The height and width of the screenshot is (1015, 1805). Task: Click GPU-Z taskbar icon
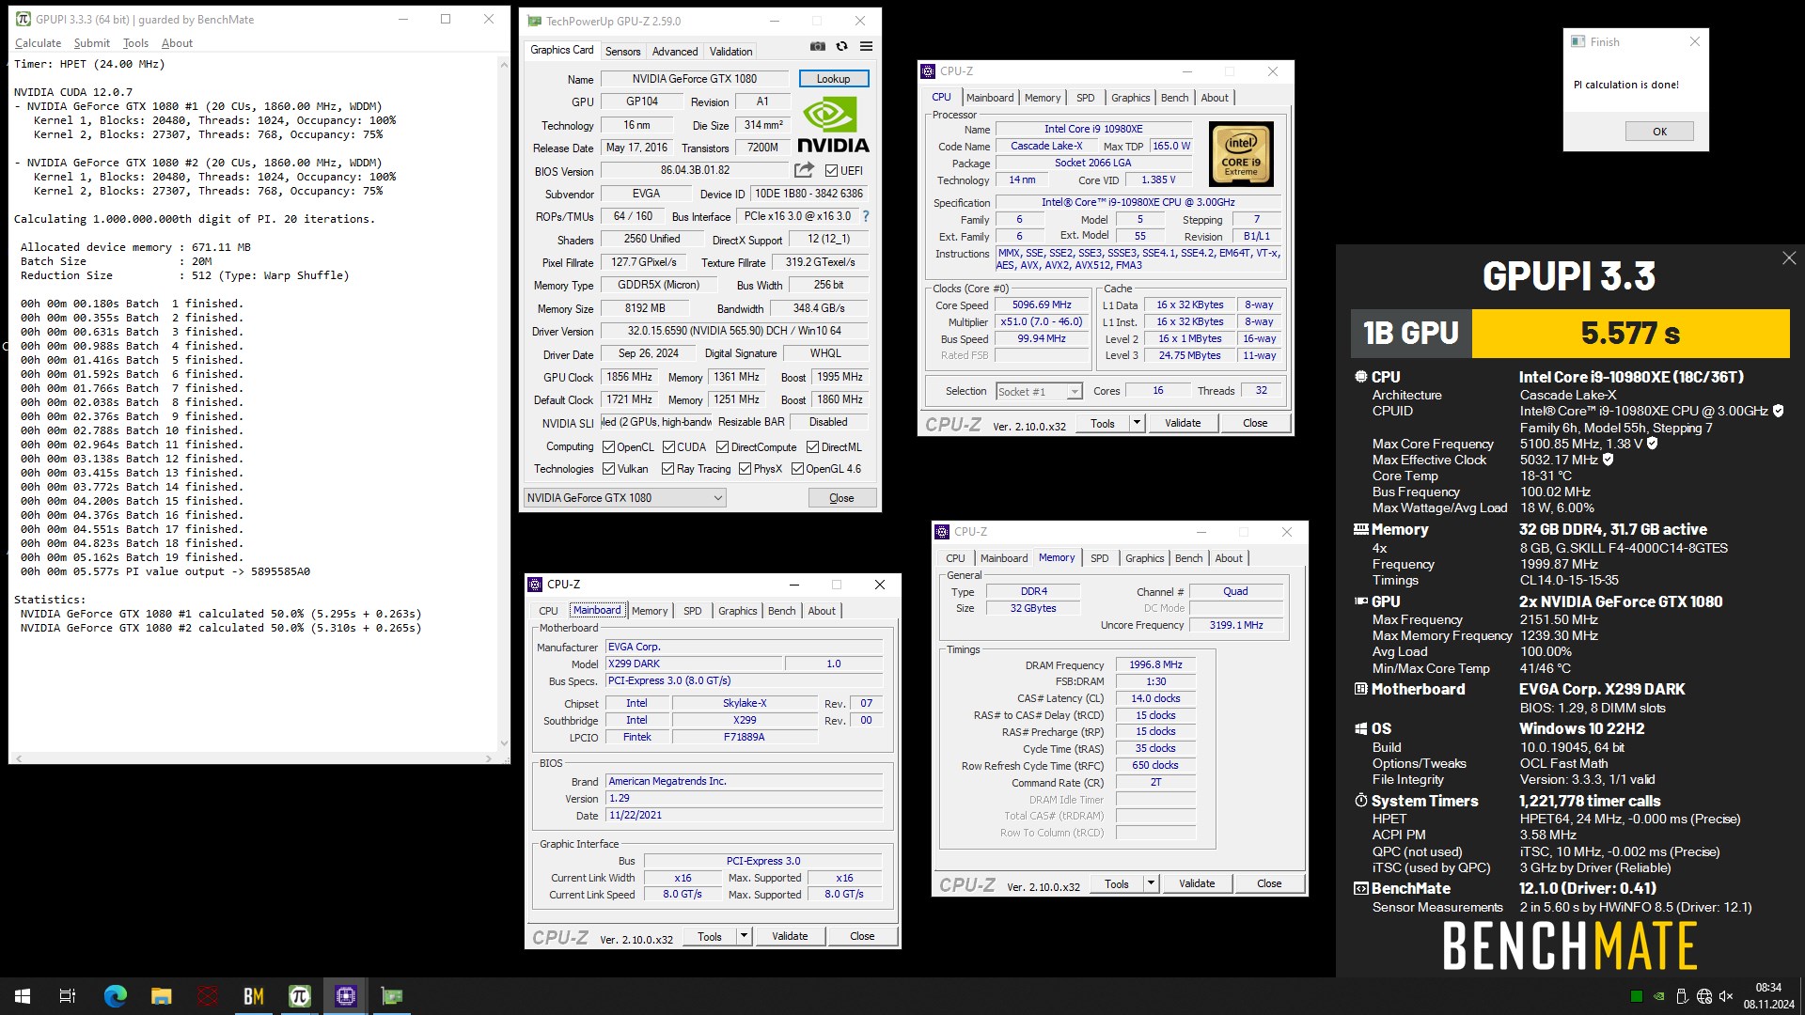392,996
